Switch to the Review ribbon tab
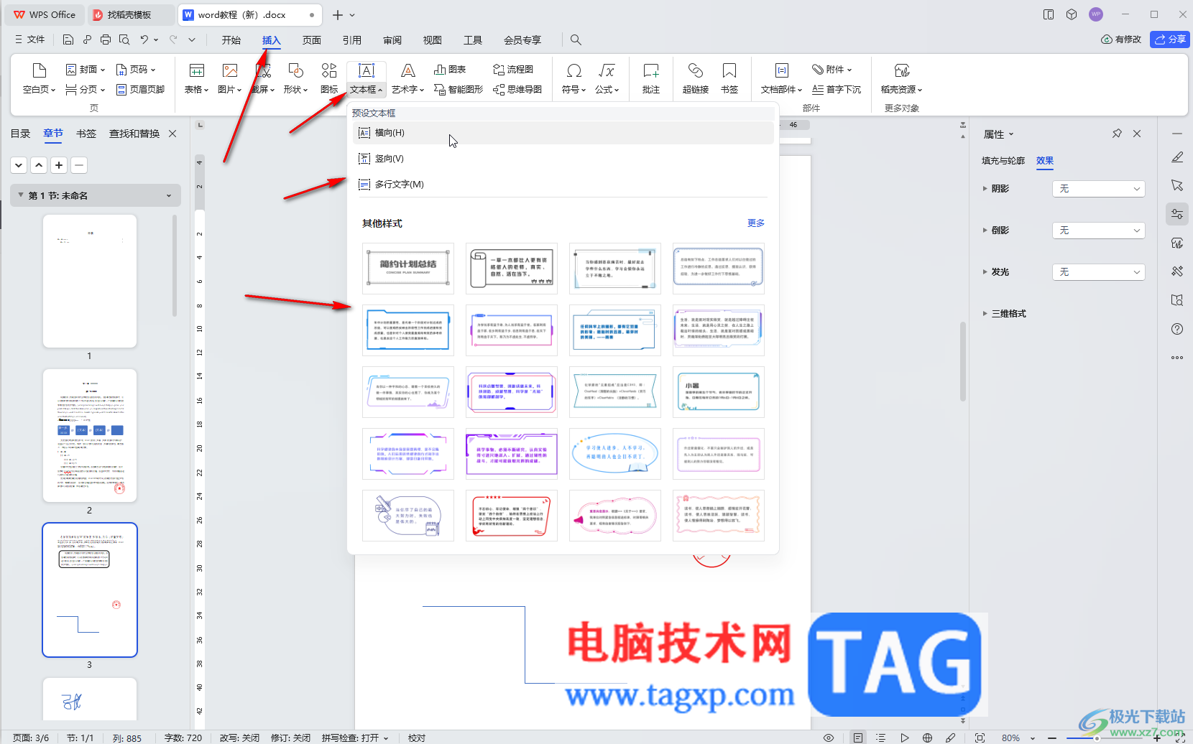Image resolution: width=1193 pixels, height=744 pixels. (x=392, y=40)
